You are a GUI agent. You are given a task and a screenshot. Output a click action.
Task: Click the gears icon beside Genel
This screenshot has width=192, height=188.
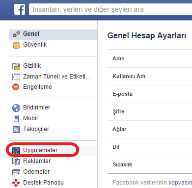coord(16,34)
